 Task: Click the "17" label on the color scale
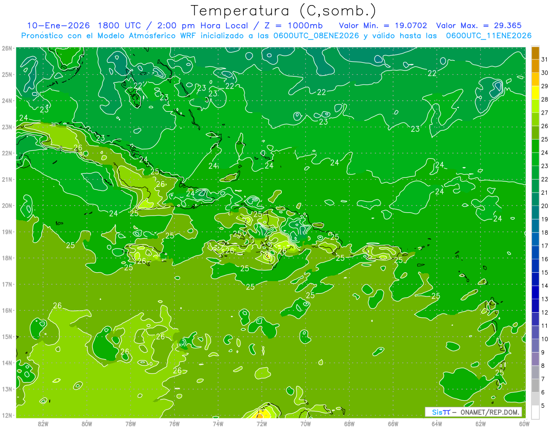point(544,246)
